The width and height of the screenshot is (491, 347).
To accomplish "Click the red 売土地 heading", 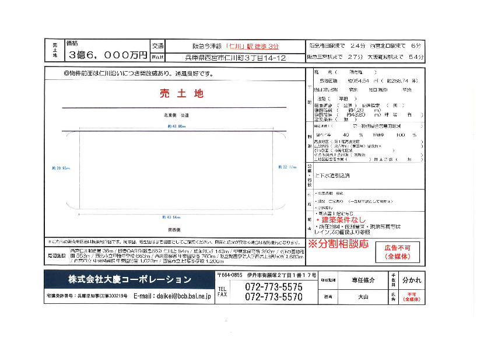I will tap(181, 93).
